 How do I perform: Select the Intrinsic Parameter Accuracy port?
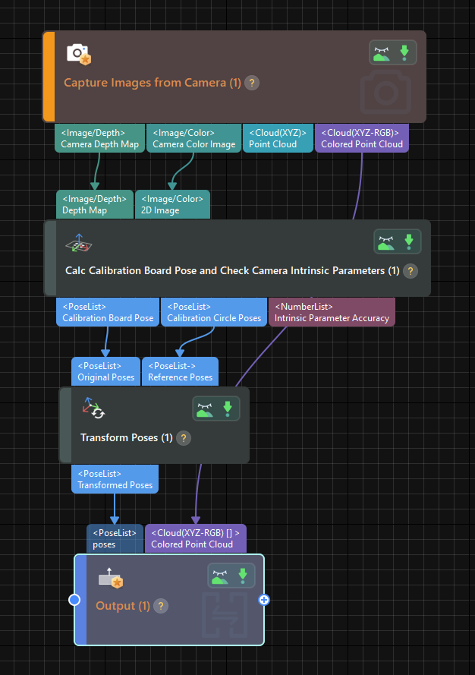click(332, 312)
